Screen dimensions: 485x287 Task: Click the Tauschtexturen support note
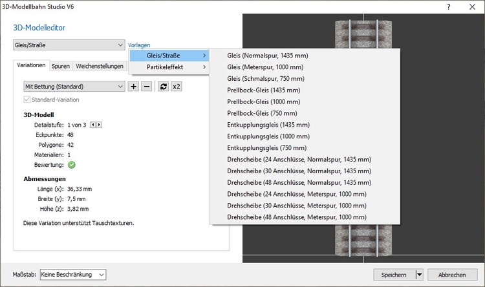(78, 223)
